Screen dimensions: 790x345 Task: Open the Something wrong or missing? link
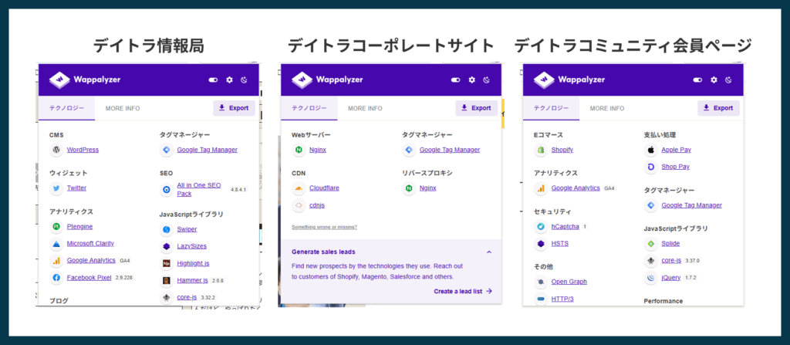point(324,227)
